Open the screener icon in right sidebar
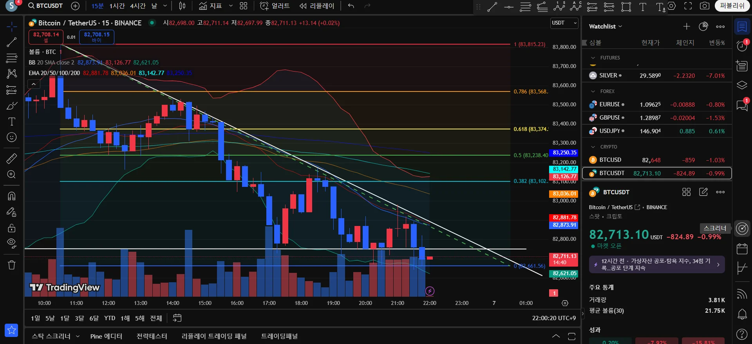 pos(742,228)
